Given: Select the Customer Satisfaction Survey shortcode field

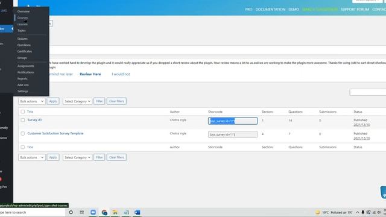Looking at the screenshot, I should (x=233, y=134).
